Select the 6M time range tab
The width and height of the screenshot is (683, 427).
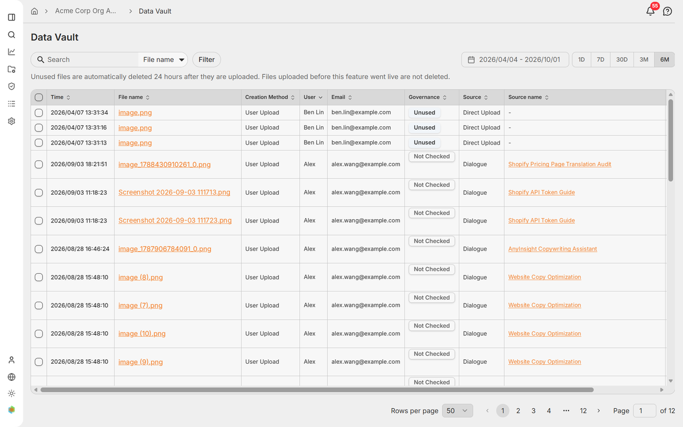point(664,60)
